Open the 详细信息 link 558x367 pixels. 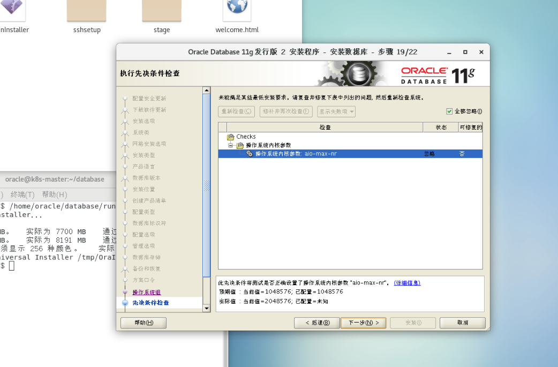[x=407, y=283]
